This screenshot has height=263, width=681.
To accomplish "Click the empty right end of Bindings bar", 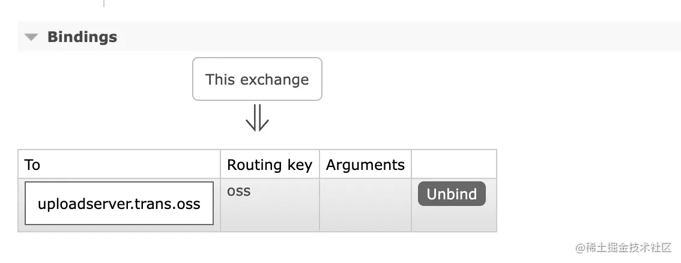I will click(540, 37).
